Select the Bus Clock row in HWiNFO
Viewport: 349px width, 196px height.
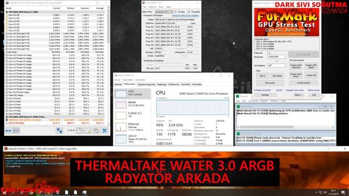tap(55, 52)
